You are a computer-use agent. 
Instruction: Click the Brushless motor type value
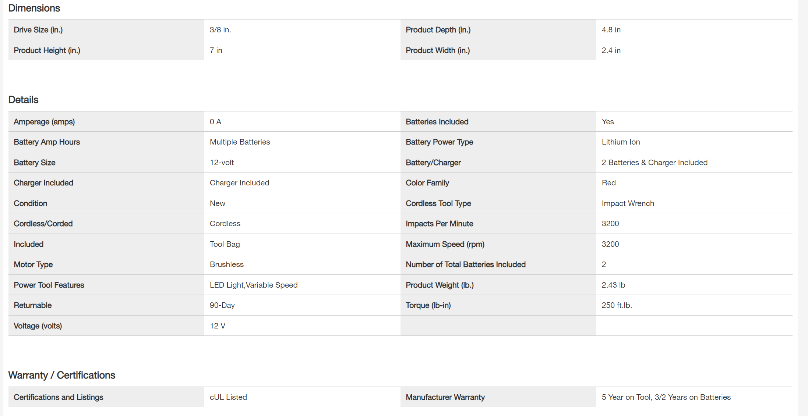pyautogui.click(x=226, y=264)
